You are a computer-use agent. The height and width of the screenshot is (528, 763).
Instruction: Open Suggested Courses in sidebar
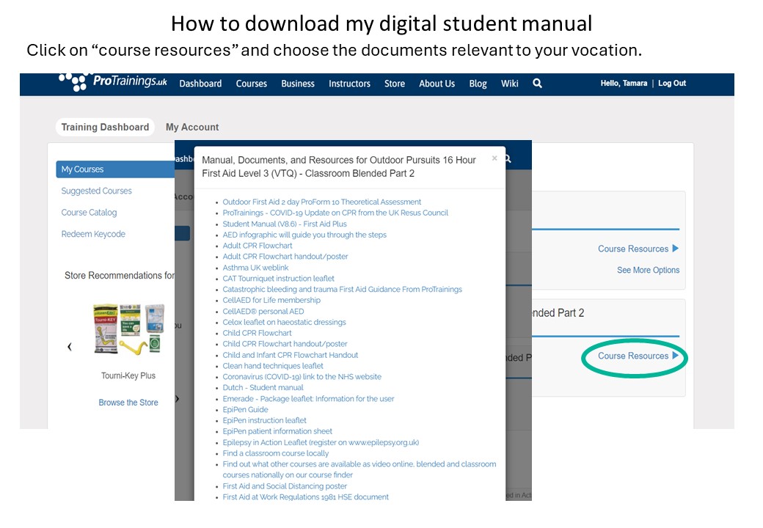coord(96,191)
